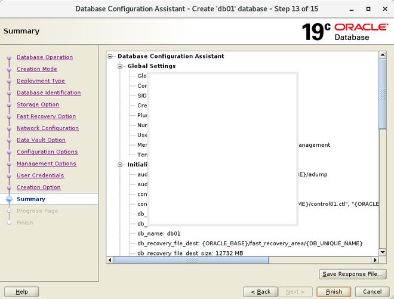
Task: Select db_recovery_file_dest_size 12732 MB row
Action: coord(190,253)
